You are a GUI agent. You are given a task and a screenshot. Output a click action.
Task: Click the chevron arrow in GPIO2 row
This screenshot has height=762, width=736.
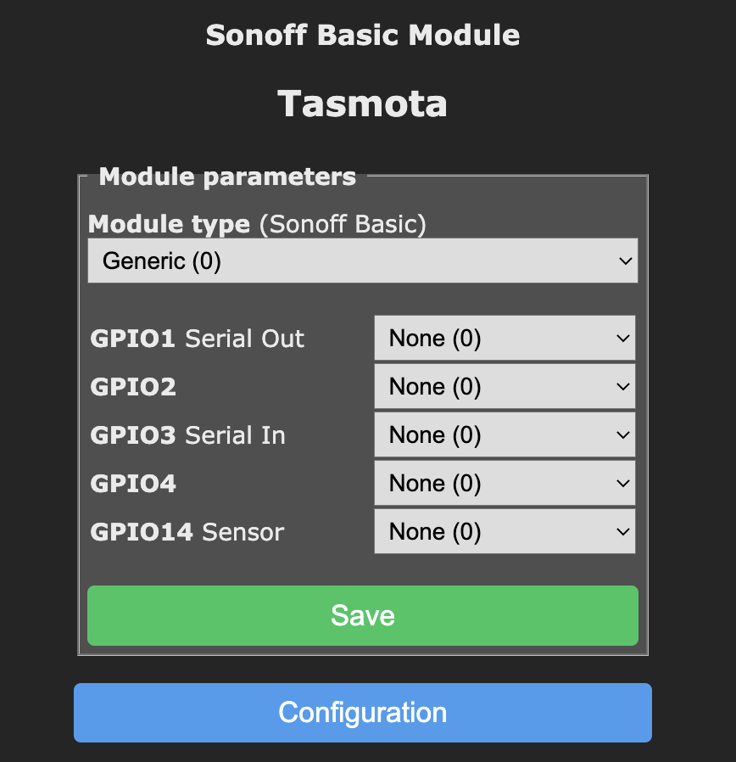(x=623, y=387)
